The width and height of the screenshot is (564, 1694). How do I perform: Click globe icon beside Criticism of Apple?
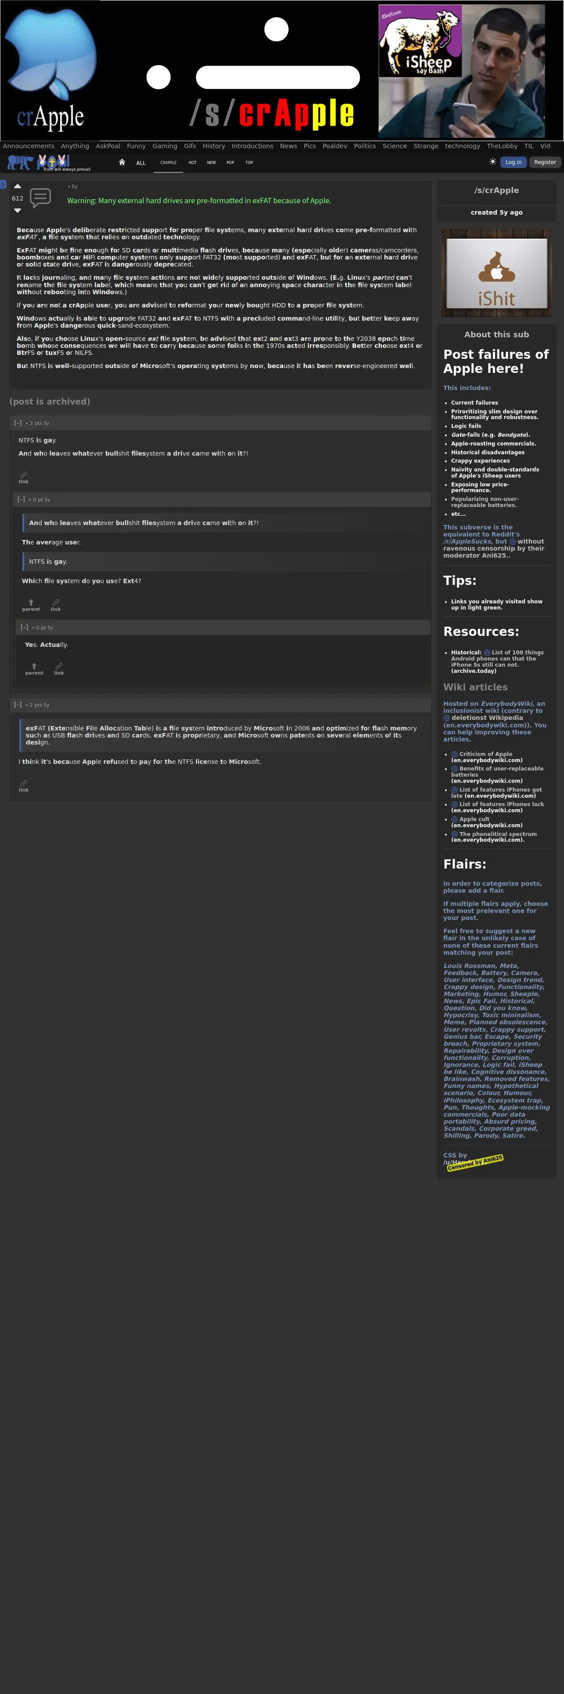(454, 754)
